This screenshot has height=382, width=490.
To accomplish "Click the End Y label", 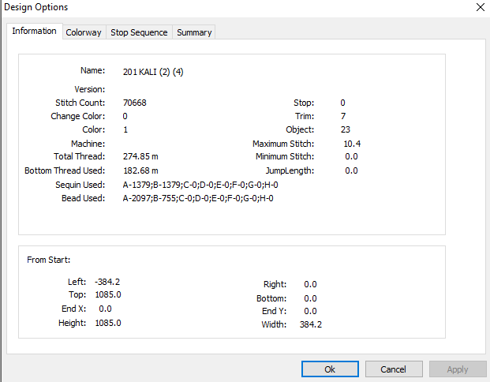I will (274, 311).
